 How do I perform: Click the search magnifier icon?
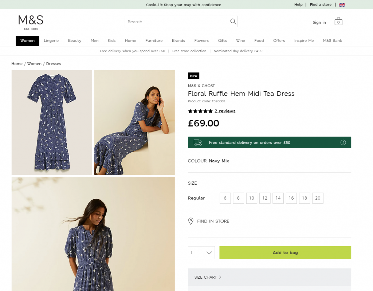coord(233,21)
